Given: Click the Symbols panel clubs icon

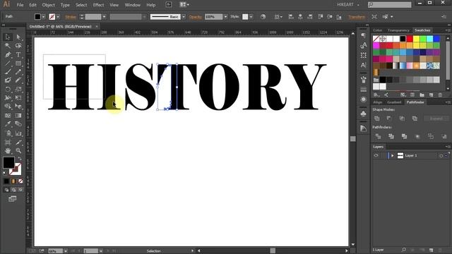Looking at the screenshot, I should click(x=364, y=114).
